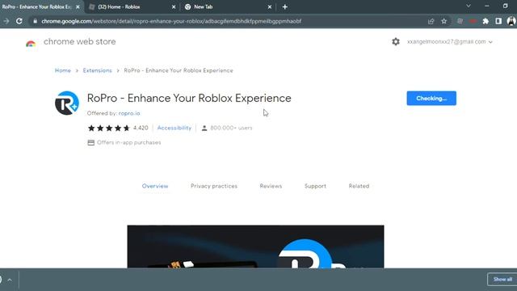The image size is (517, 291).
Task: Click the 800,000+ users text
Action: [x=231, y=128]
